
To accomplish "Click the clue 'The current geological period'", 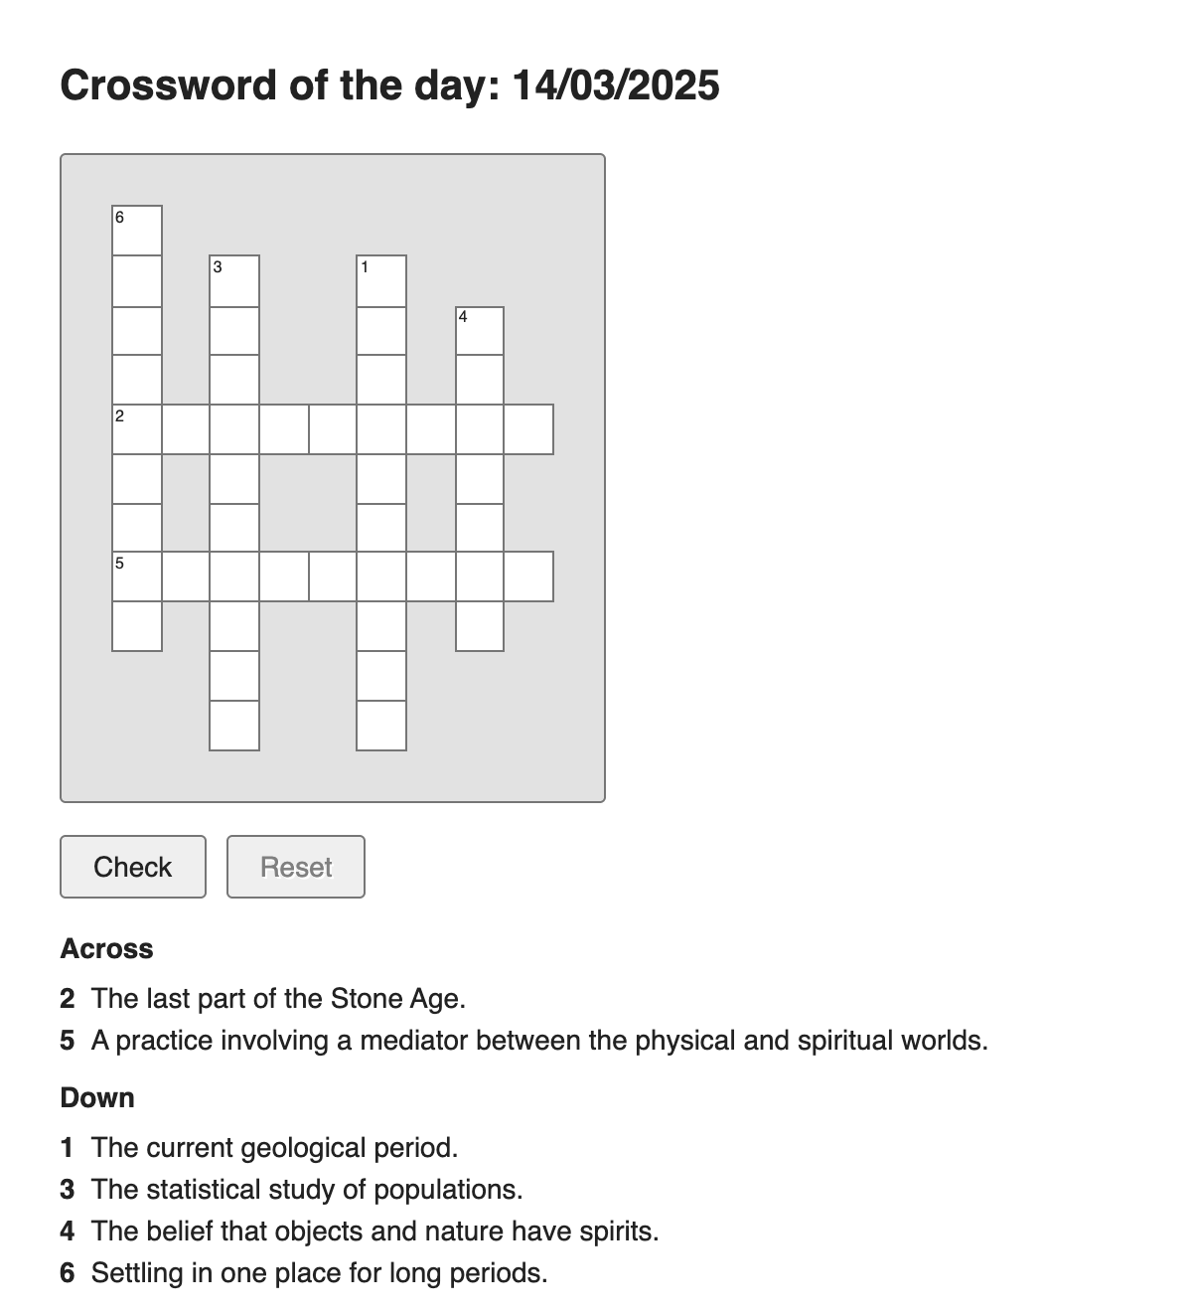I will coord(274,1147).
